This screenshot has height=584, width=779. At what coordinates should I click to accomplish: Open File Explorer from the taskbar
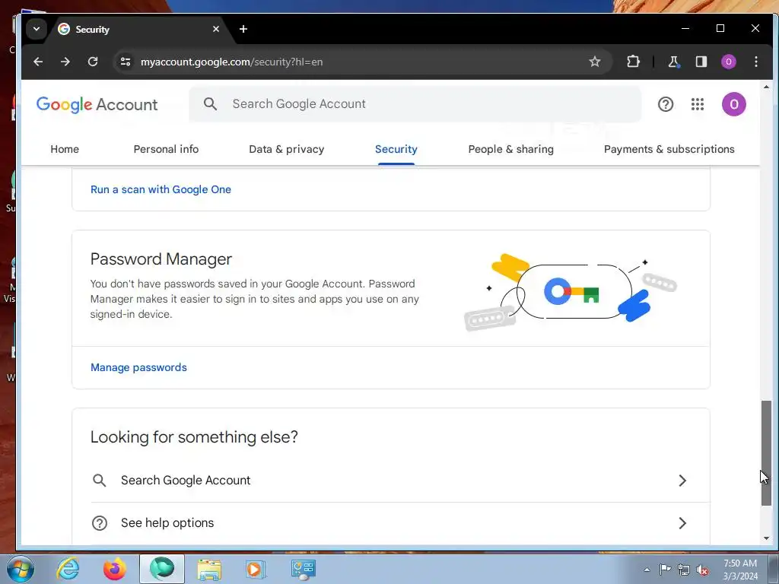click(209, 569)
